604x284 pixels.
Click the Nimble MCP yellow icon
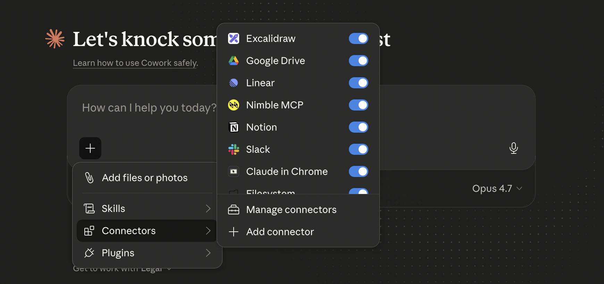tap(234, 105)
